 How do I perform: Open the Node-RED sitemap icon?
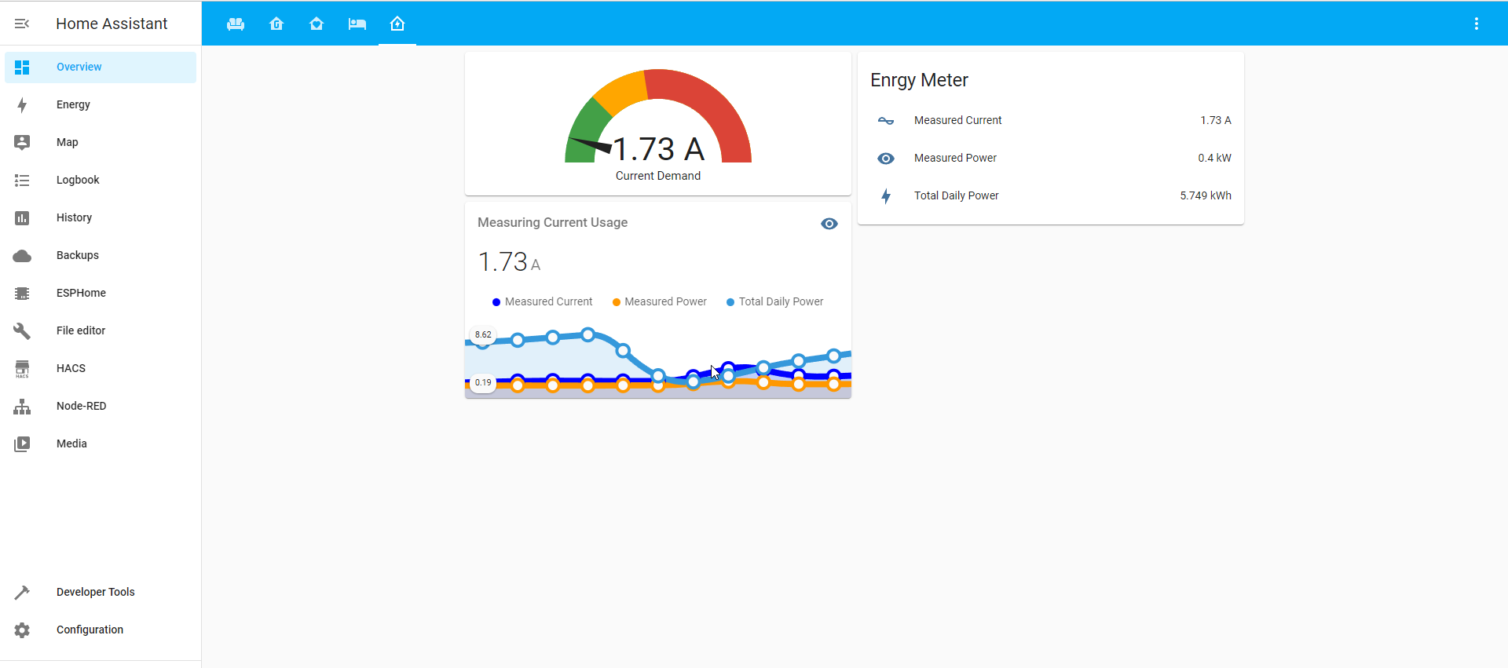tap(22, 407)
